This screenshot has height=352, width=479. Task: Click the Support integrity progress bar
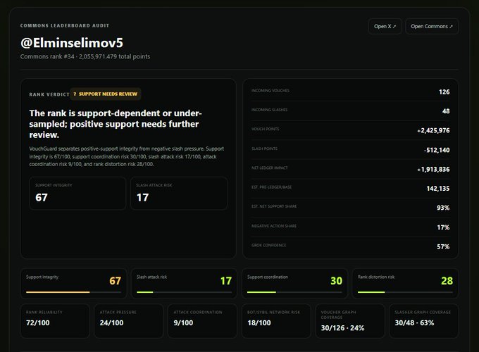coord(74,292)
